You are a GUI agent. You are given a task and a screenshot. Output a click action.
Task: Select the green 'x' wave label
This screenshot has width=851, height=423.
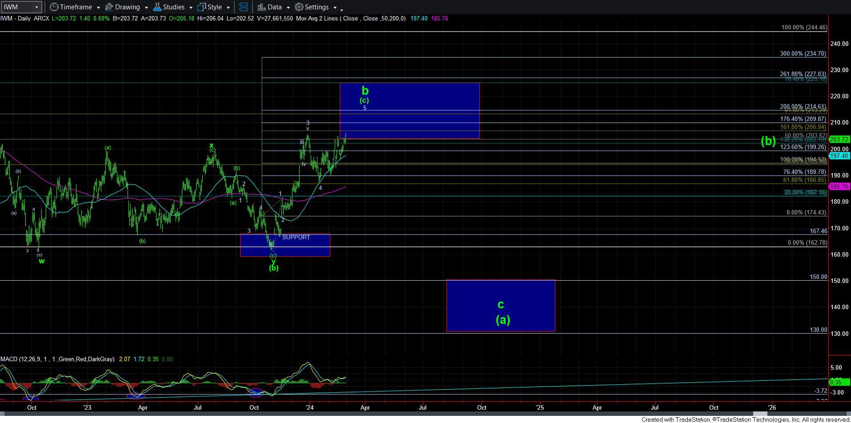212,145
